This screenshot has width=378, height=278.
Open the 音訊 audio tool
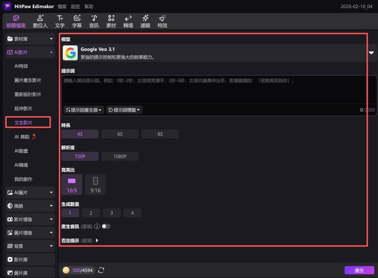[94, 22]
